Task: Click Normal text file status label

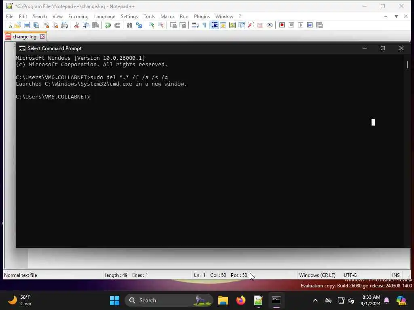Action: 21,275
